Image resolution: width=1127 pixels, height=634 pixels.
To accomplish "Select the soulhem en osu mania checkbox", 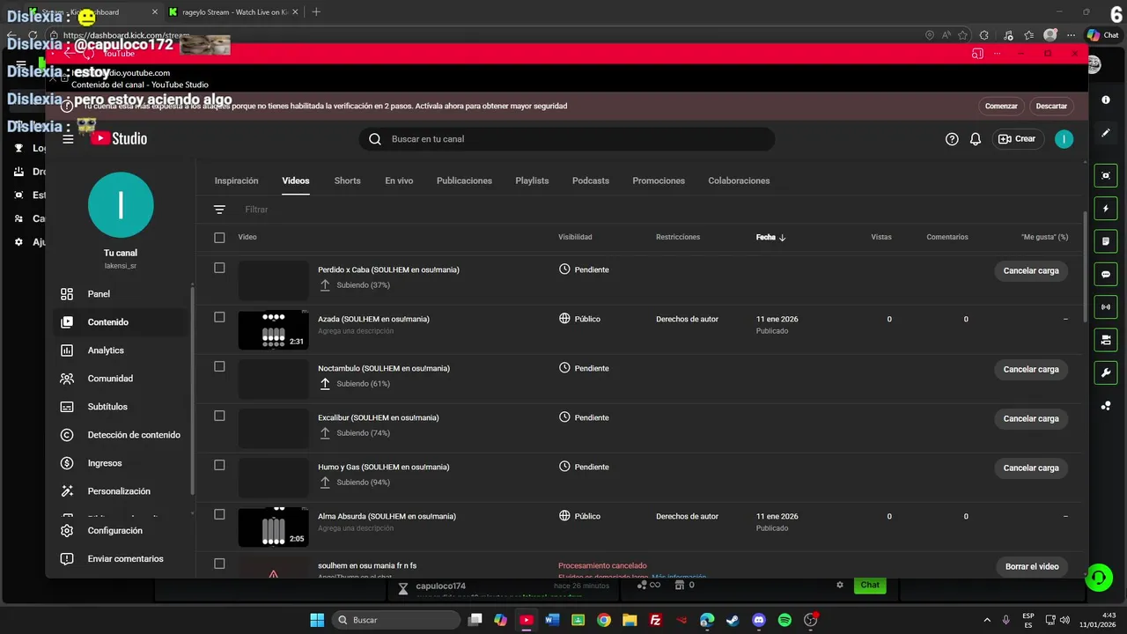I will pyautogui.click(x=219, y=564).
